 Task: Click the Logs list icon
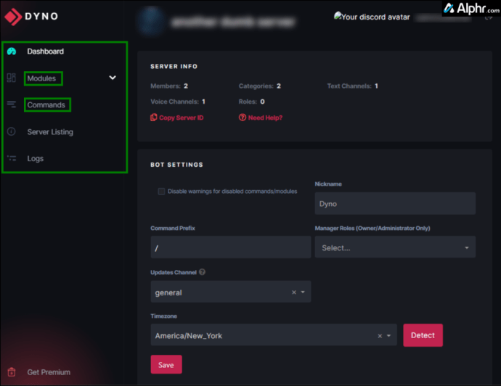pos(12,158)
